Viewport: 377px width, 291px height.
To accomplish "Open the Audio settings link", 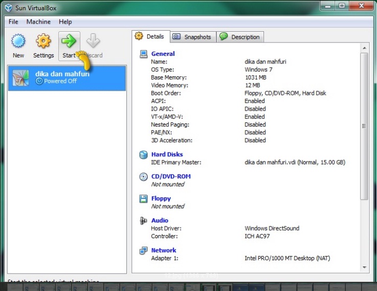I will tap(160, 220).
